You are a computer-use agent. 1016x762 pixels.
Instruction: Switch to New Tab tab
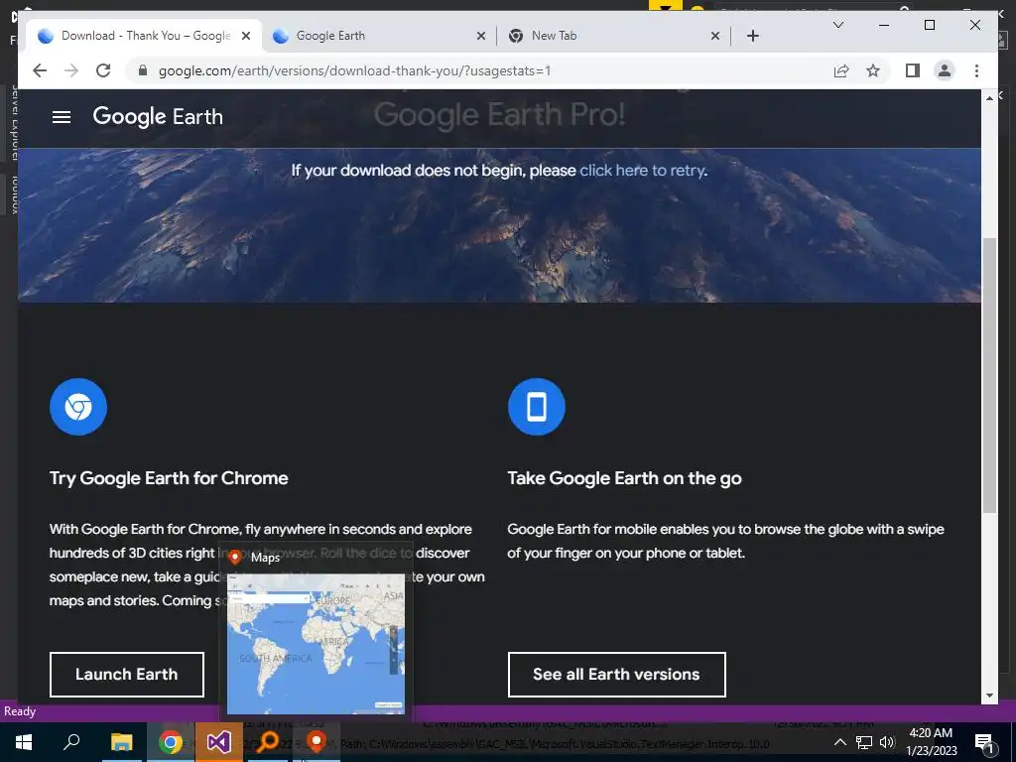tap(613, 36)
